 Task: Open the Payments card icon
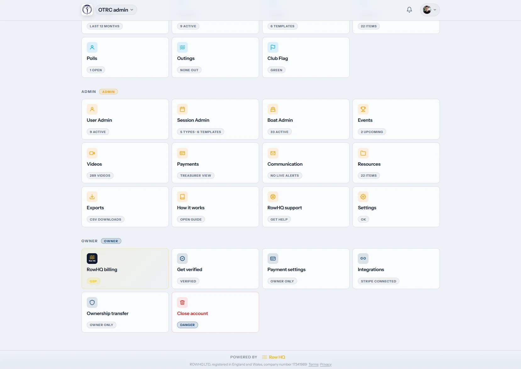(x=182, y=153)
